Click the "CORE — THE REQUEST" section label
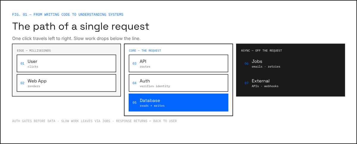357x144 pixels. coord(145,51)
